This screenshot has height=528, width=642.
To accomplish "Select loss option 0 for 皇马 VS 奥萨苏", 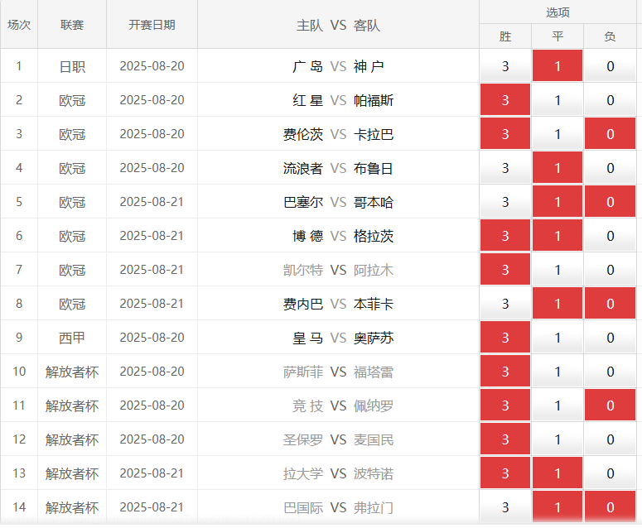I will tap(610, 338).
